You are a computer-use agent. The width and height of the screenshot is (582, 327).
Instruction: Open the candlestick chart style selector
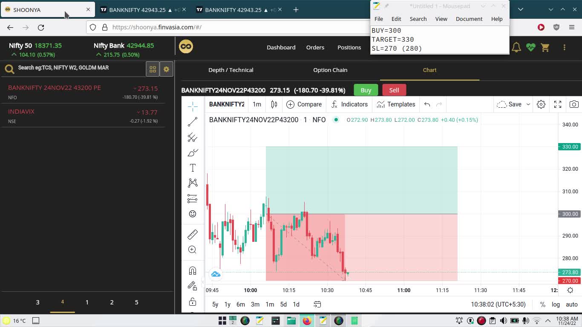(x=274, y=104)
